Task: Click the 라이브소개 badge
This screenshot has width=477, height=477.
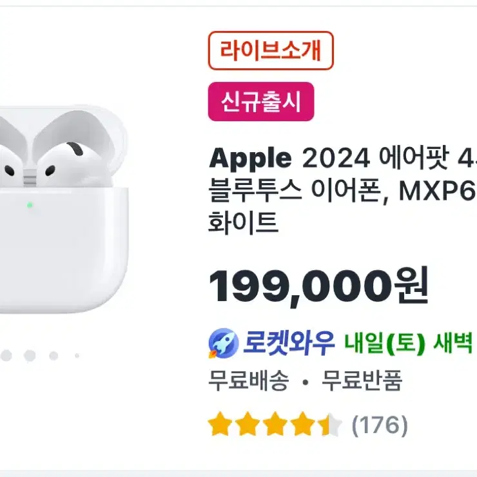Action: coord(271,50)
